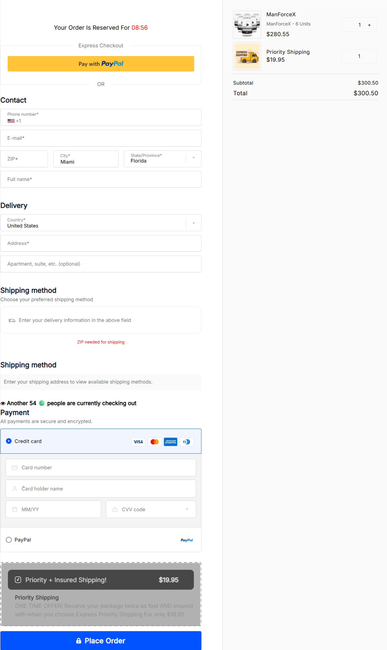Click the person icon in Card holder
Image resolution: width=387 pixels, height=650 pixels.
[x=15, y=489]
